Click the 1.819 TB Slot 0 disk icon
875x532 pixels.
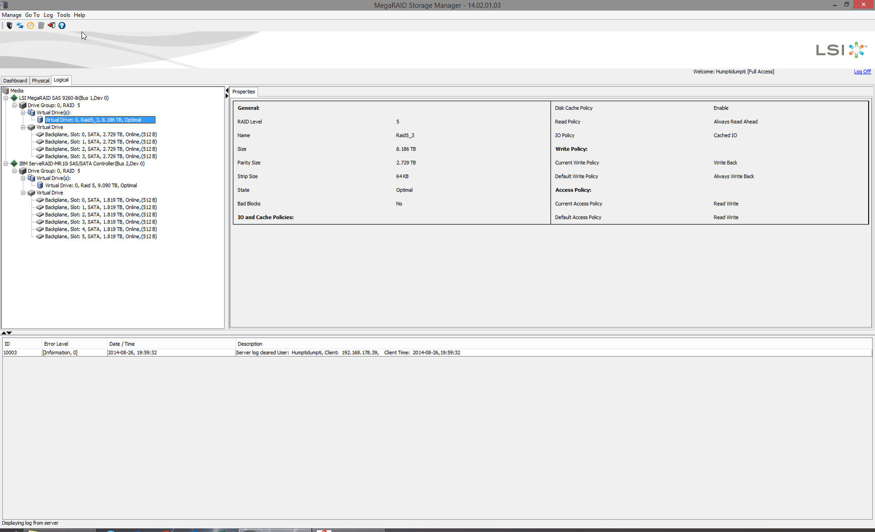pyautogui.click(x=40, y=200)
